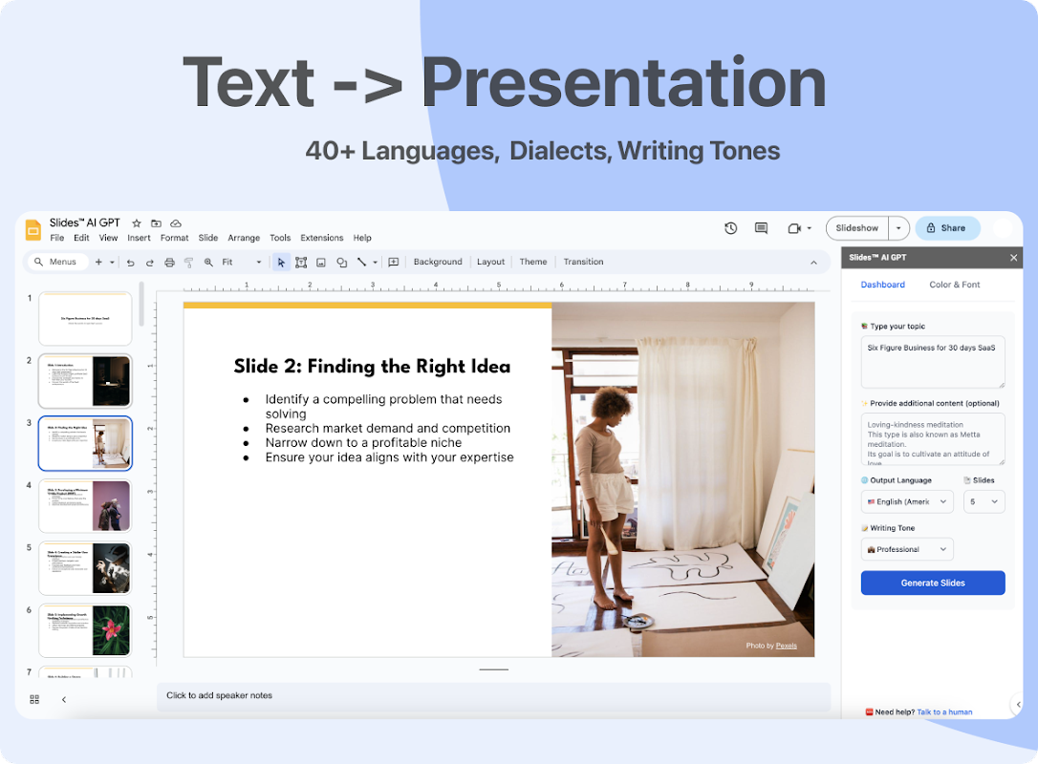Open the Writing Tone Professional dropdown

click(907, 550)
